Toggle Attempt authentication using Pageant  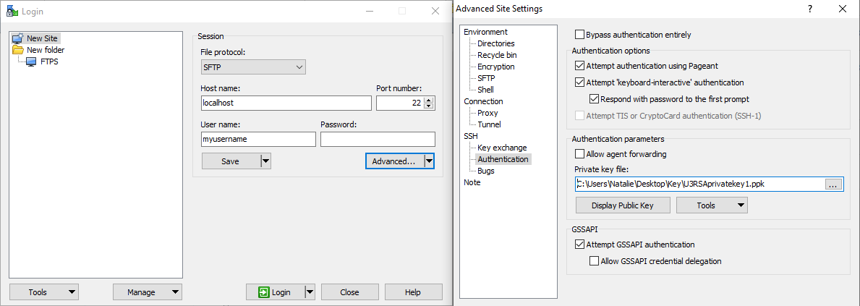click(x=579, y=66)
